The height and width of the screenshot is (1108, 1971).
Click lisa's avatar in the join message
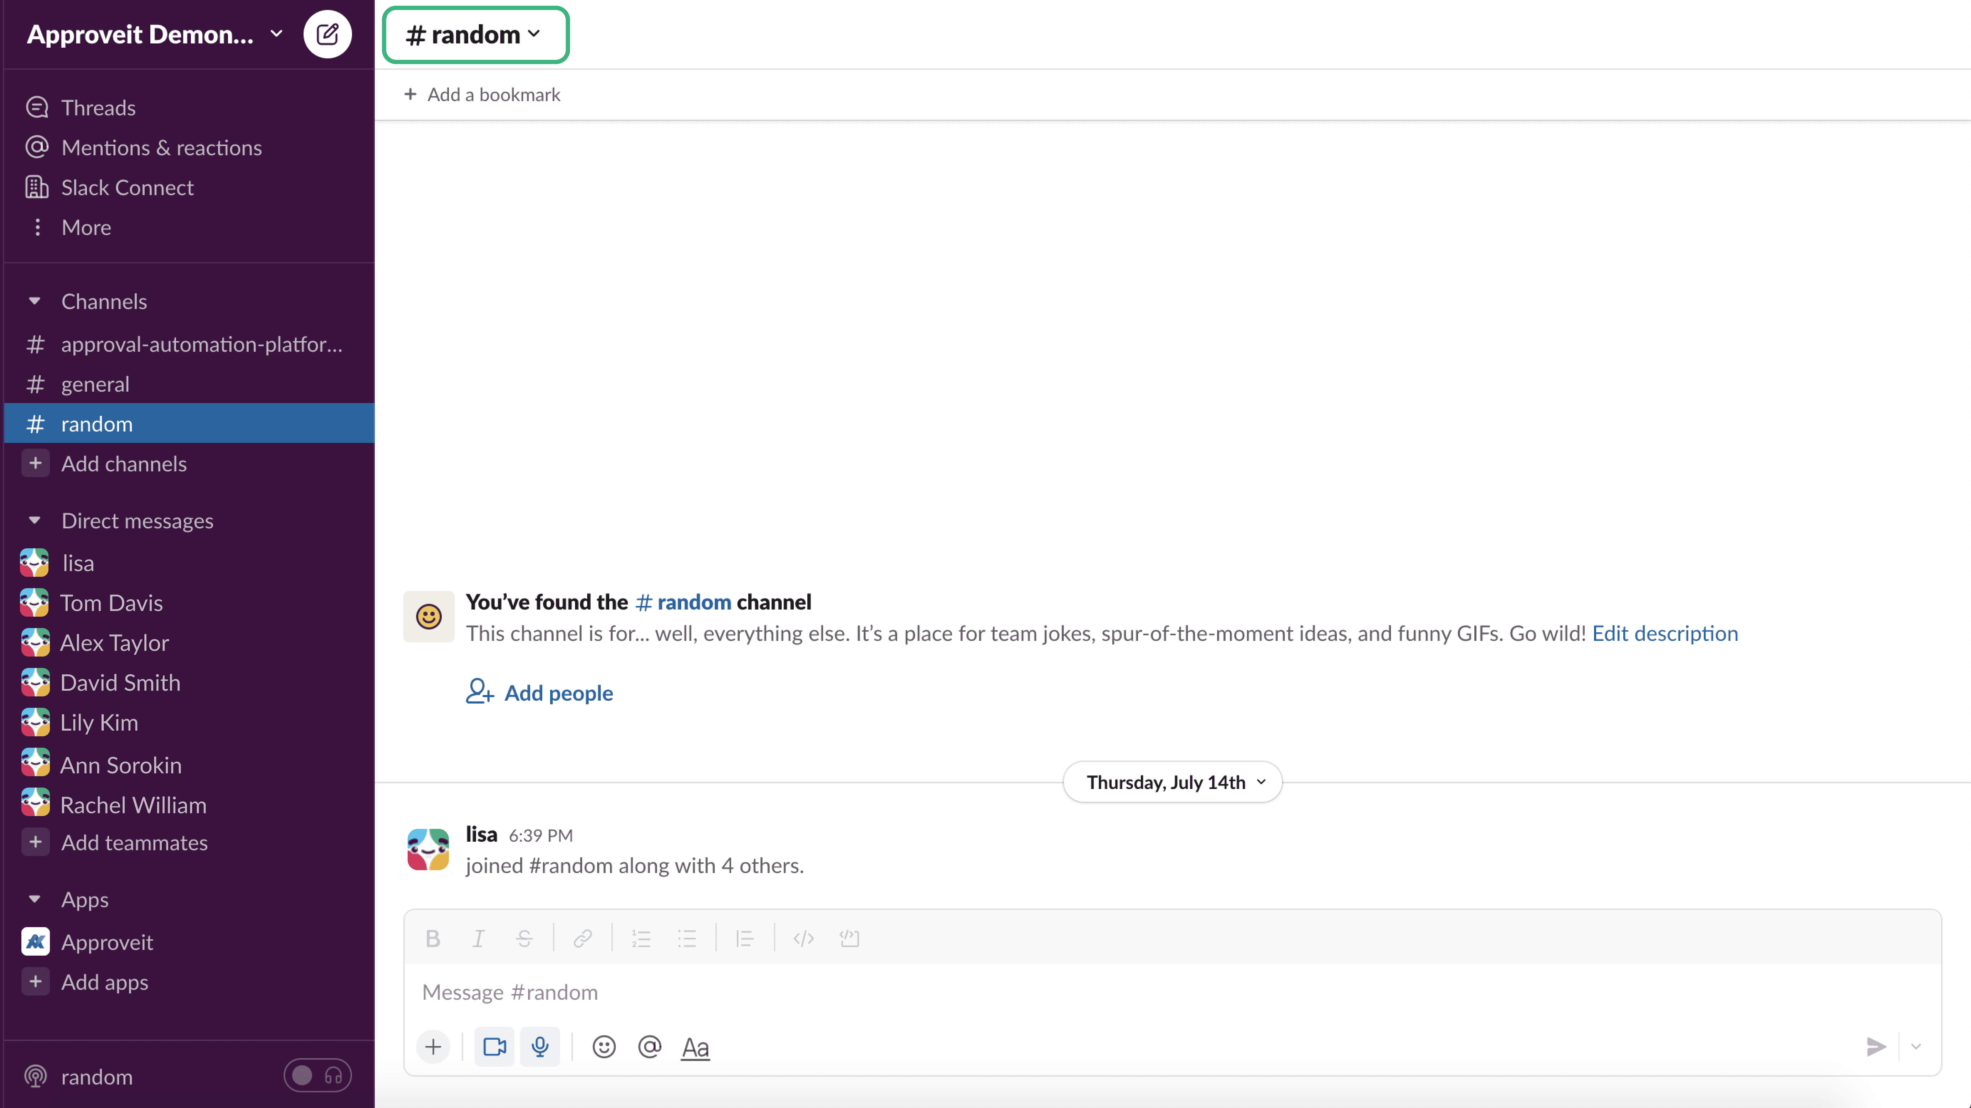tap(429, 850)
